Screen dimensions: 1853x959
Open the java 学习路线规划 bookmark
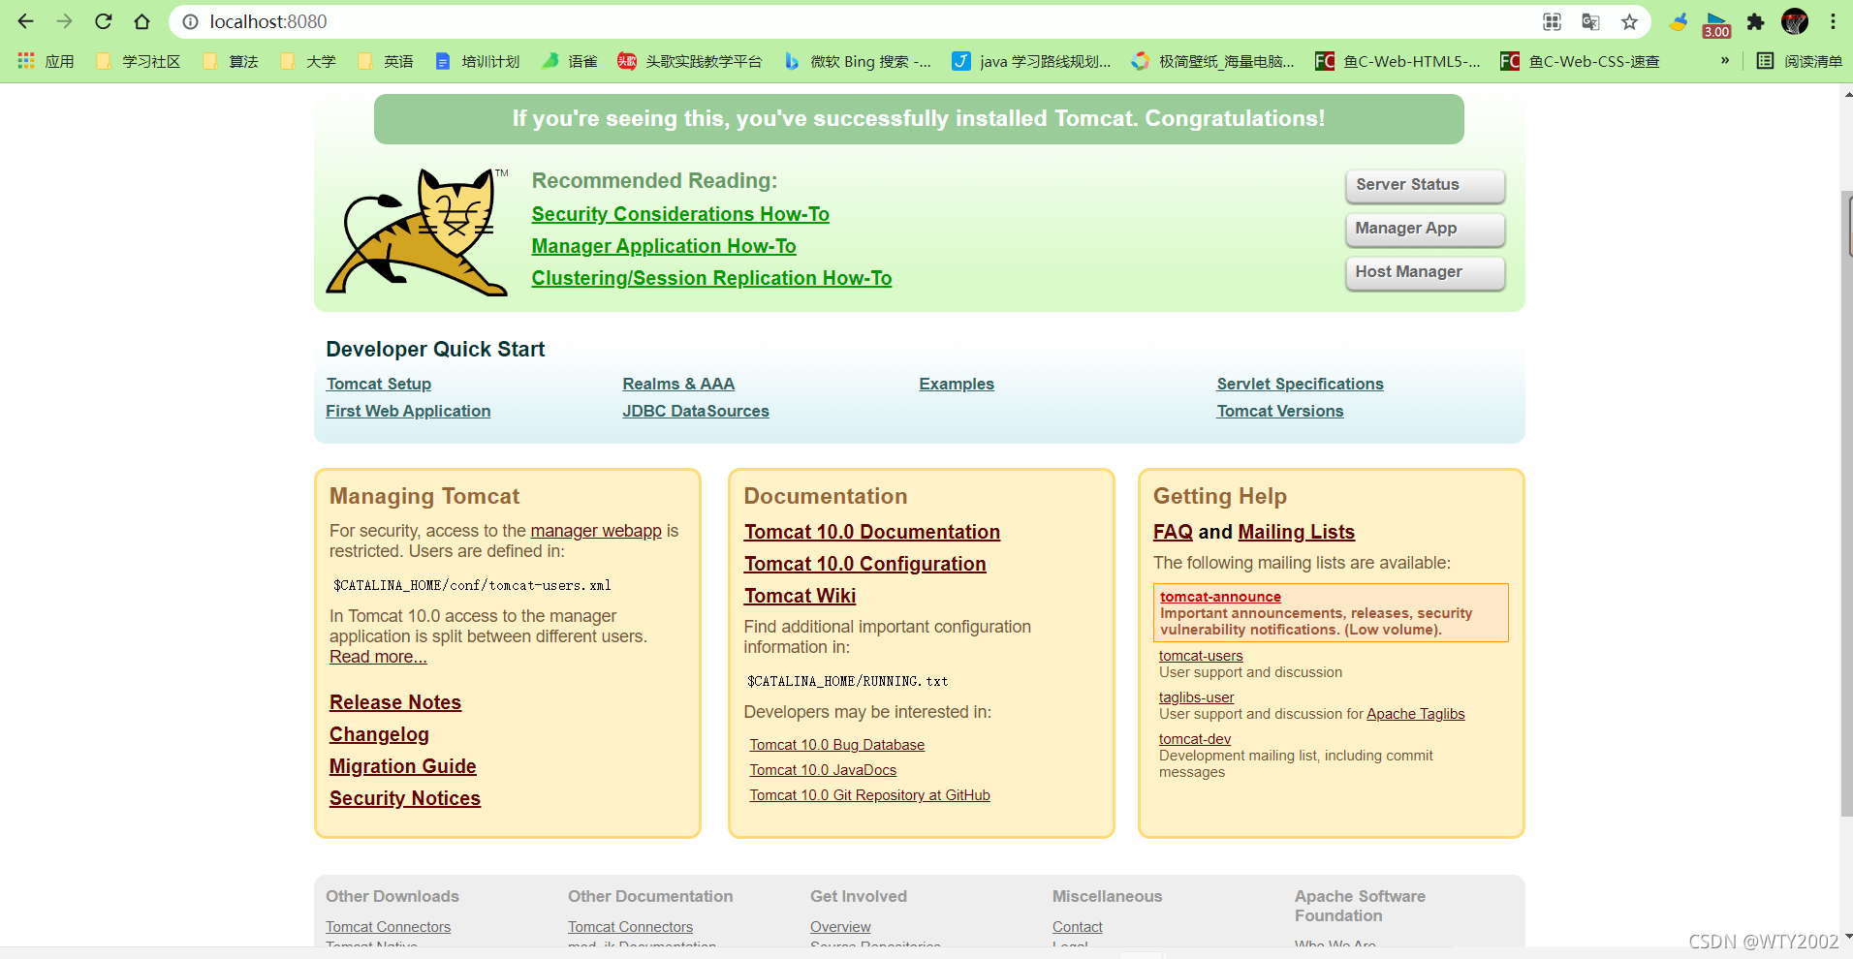coord(1032,61)
